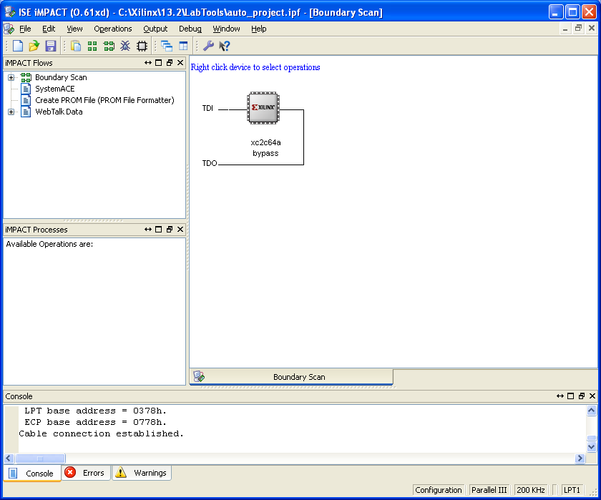Click the Configuration status bar field

click(x=439, y=490)
